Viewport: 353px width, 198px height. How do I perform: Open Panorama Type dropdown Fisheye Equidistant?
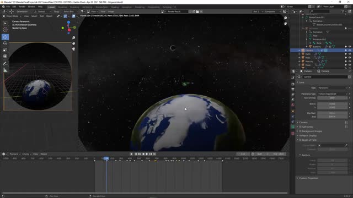pos(333,94)
